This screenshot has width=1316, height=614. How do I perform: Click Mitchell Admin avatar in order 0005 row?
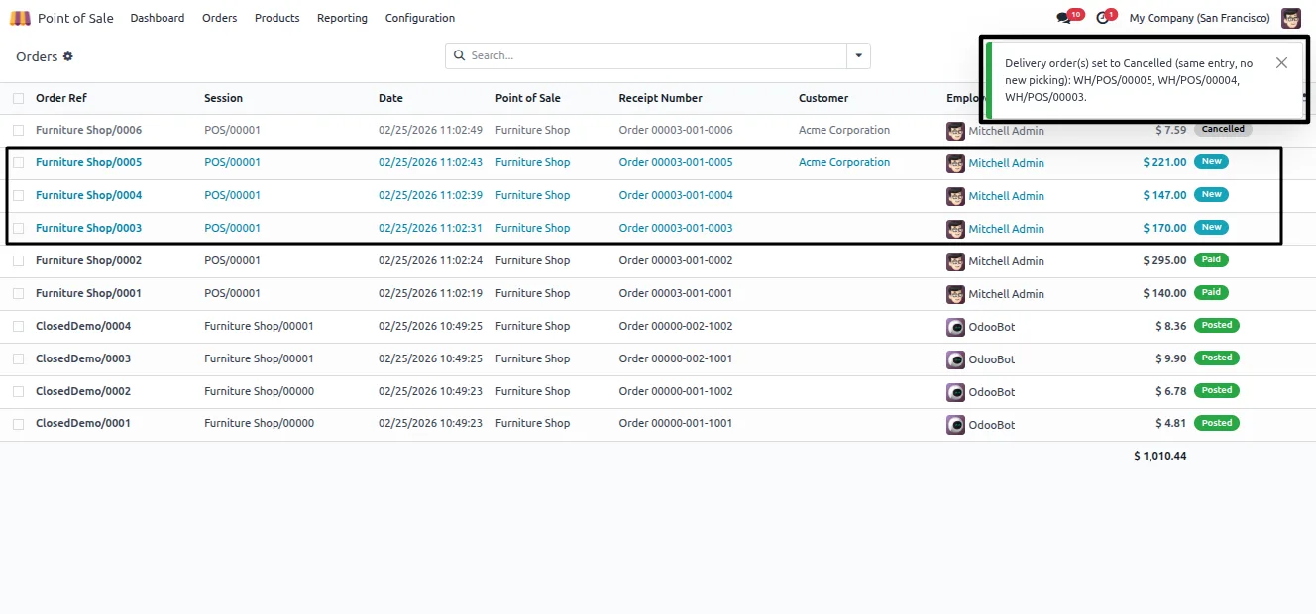pos(955,163)
